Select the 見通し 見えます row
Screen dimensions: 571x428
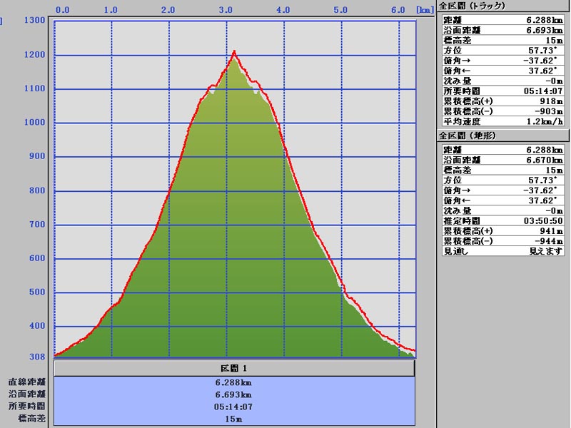click(x=502, y=251)
